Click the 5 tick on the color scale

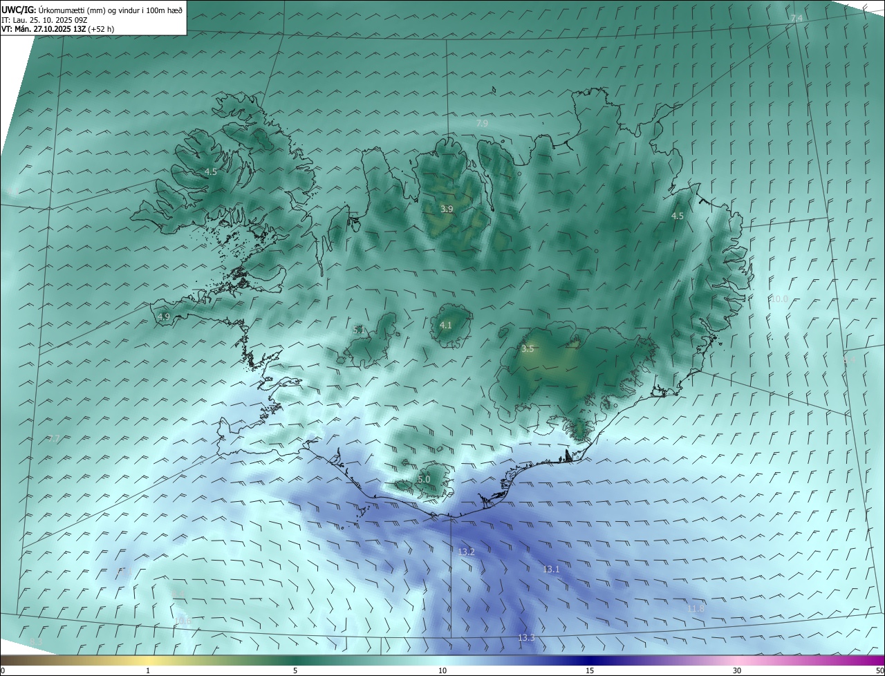click(295, 670)
